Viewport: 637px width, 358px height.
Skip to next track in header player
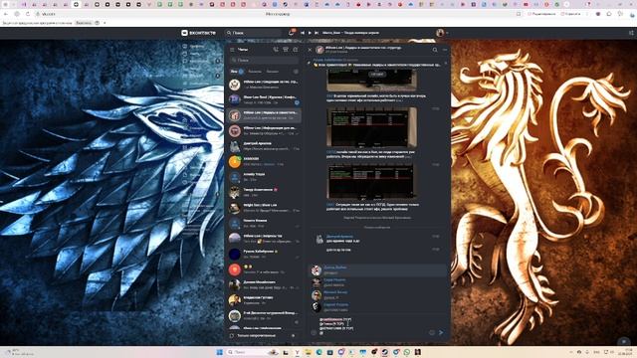coord(317,33)
